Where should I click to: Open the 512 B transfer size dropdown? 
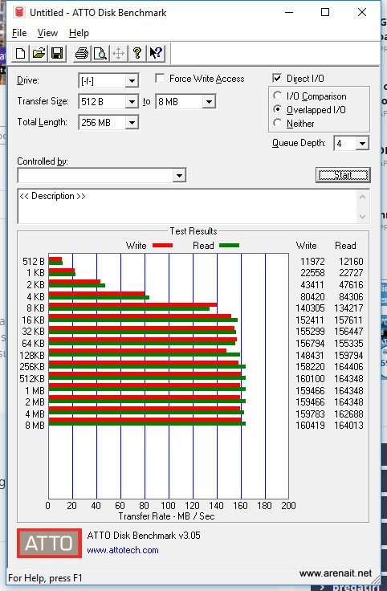click(132, 101)
